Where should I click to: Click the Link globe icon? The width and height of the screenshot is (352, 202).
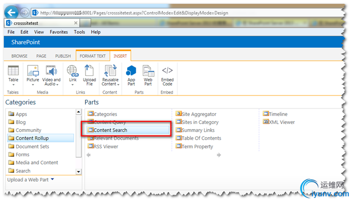72,71
